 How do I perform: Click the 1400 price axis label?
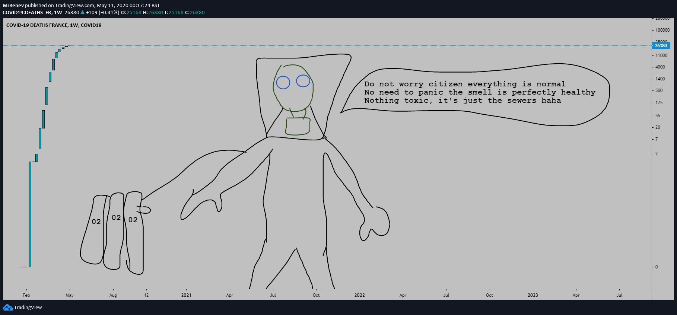660,79
